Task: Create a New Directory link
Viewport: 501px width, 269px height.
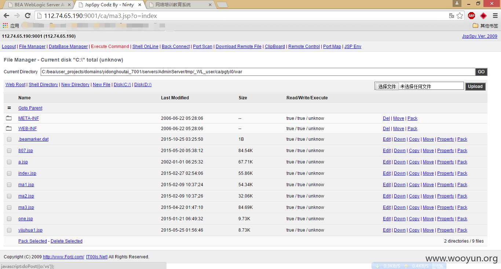Action: point(75,85)
